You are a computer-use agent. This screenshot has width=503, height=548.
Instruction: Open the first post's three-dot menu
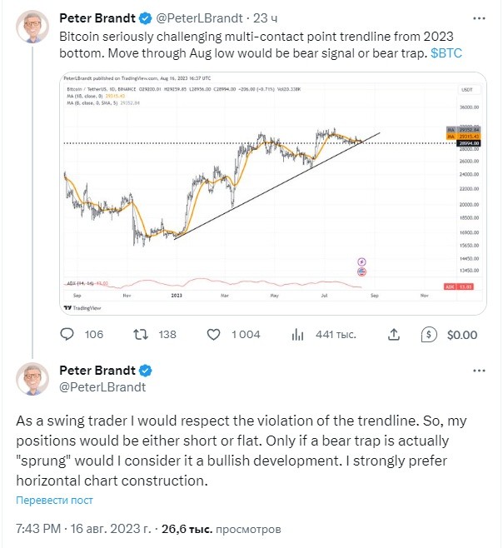pos(479,18)
